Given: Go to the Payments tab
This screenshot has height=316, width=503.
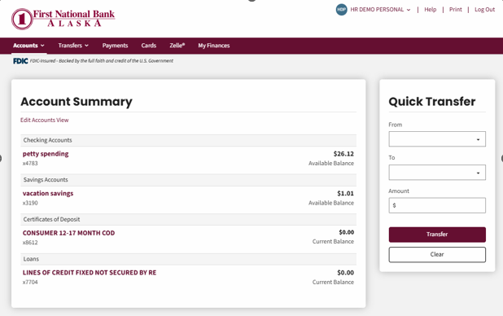Looking at the screenshot, I should pos(115,46).
